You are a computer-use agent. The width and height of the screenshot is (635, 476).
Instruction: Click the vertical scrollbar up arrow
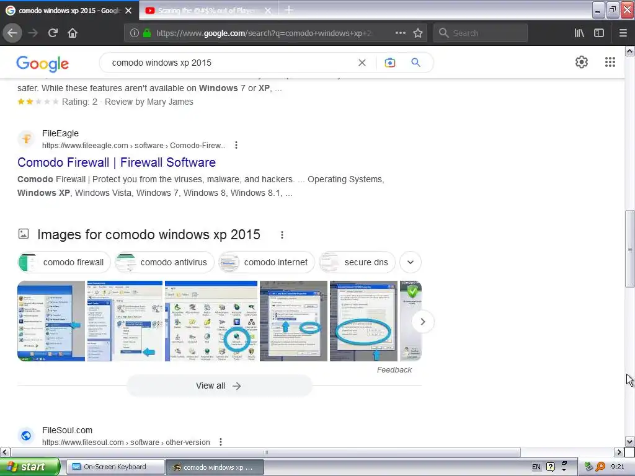pos(630,51)
